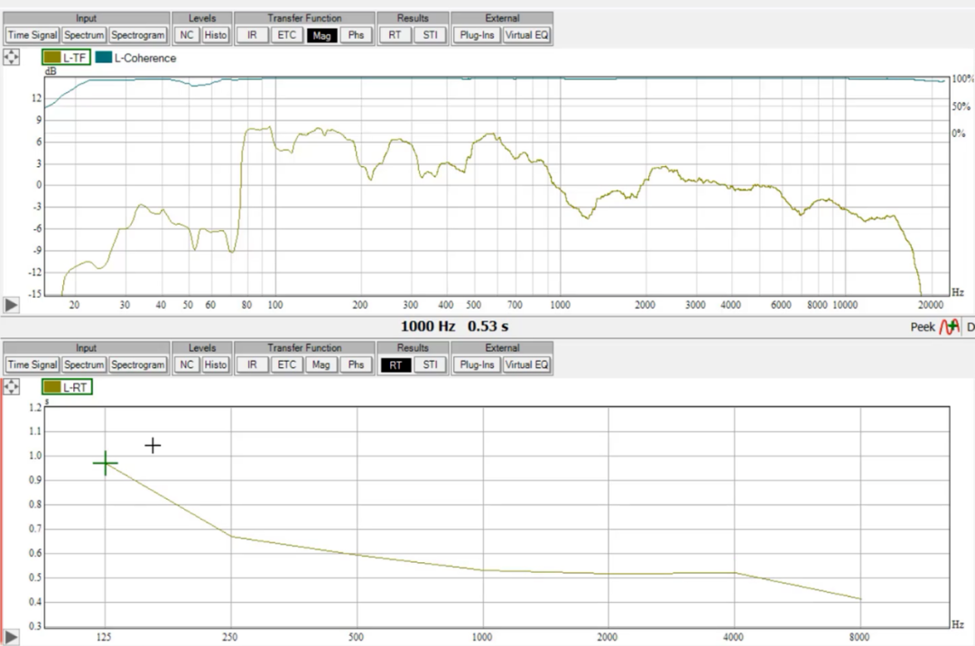This screenshot has height=646, width=975.
Task: Click the top graph pan/move arrows icon
Action: [x=11, y=58]
